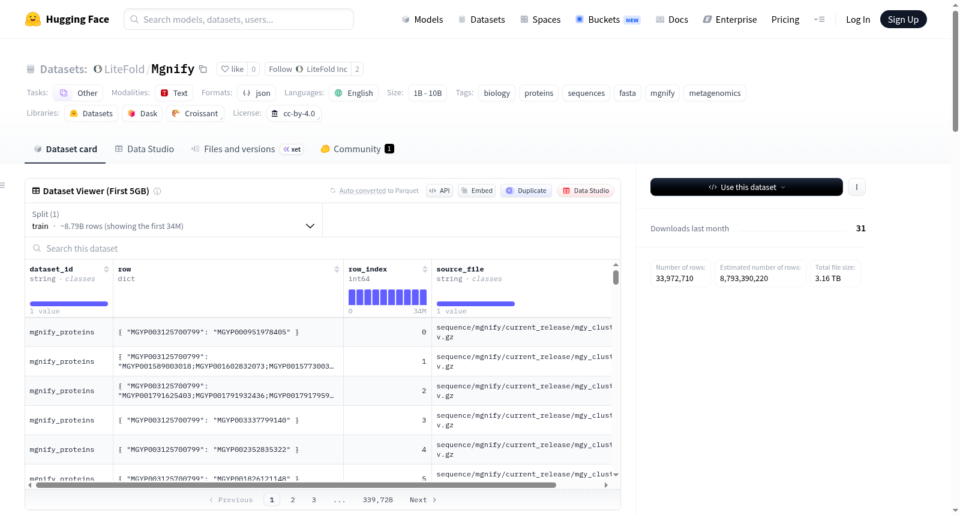Click the table horizontal scrollbar
The width and height of the screenshot is (960, 516).
point(296,485)
